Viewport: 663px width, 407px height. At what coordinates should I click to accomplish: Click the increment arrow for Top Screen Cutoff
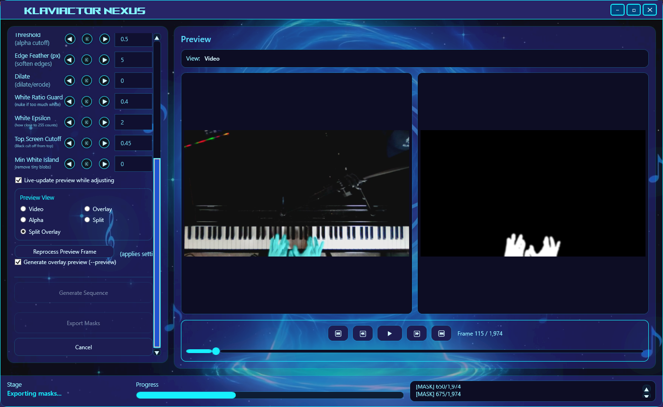tap(104, 143)
